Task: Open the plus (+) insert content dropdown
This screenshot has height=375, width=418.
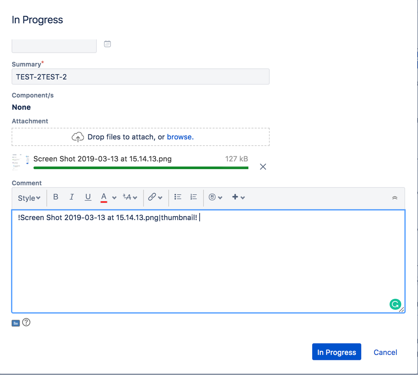Action: coord(236,197)
